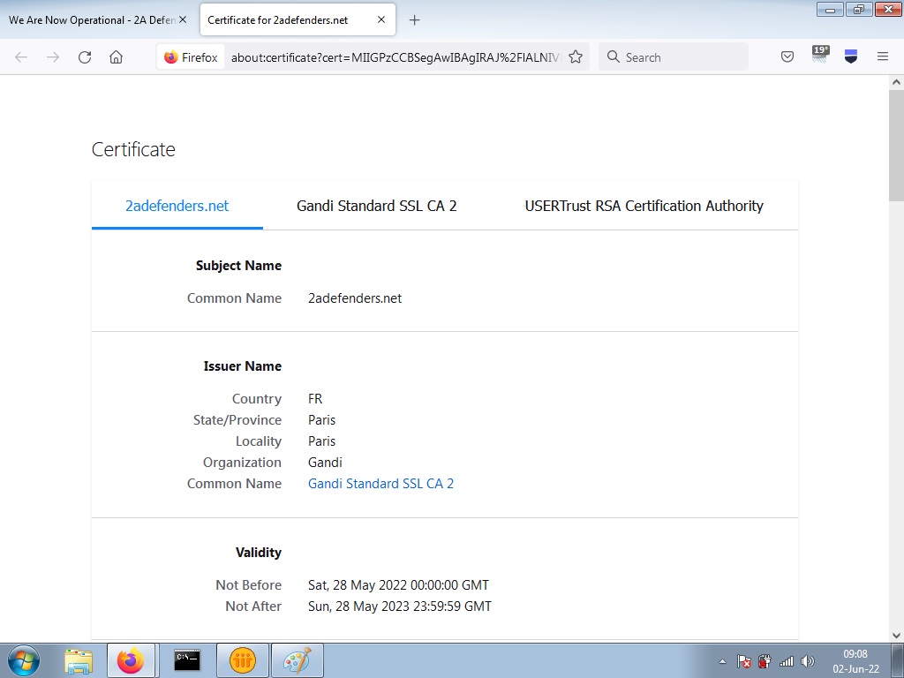Navigate back using the back arrow

point(20,56)
